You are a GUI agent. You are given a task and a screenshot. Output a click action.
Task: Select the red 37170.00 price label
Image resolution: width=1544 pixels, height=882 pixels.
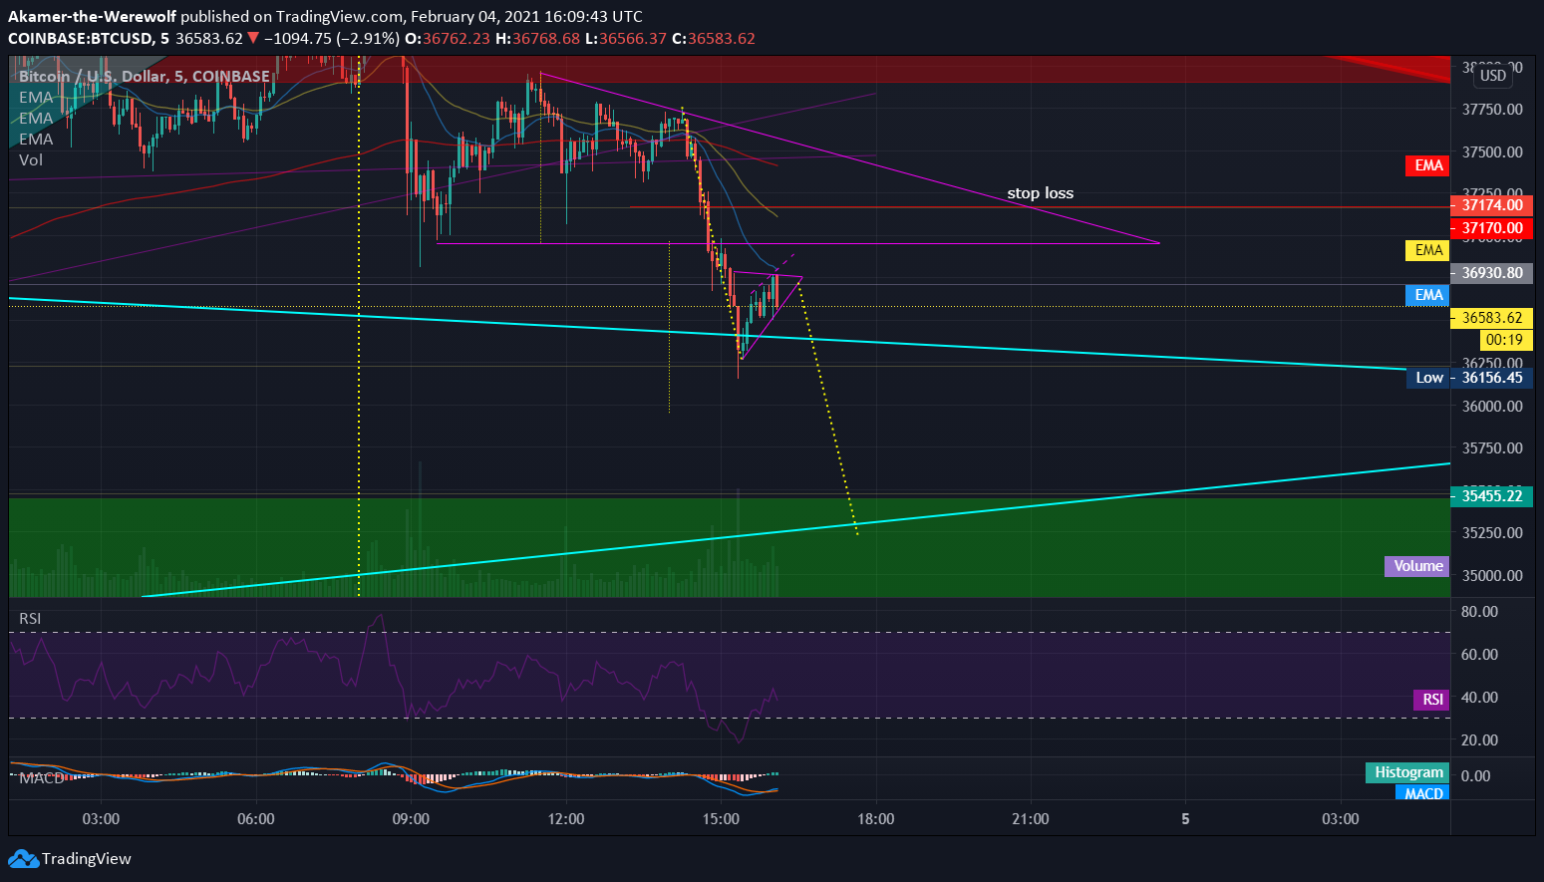[1491, 228]
